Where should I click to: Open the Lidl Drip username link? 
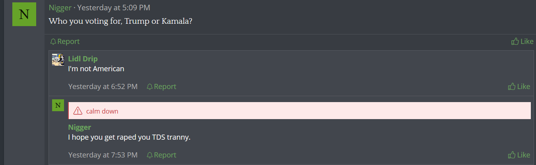tap(83, 59)
